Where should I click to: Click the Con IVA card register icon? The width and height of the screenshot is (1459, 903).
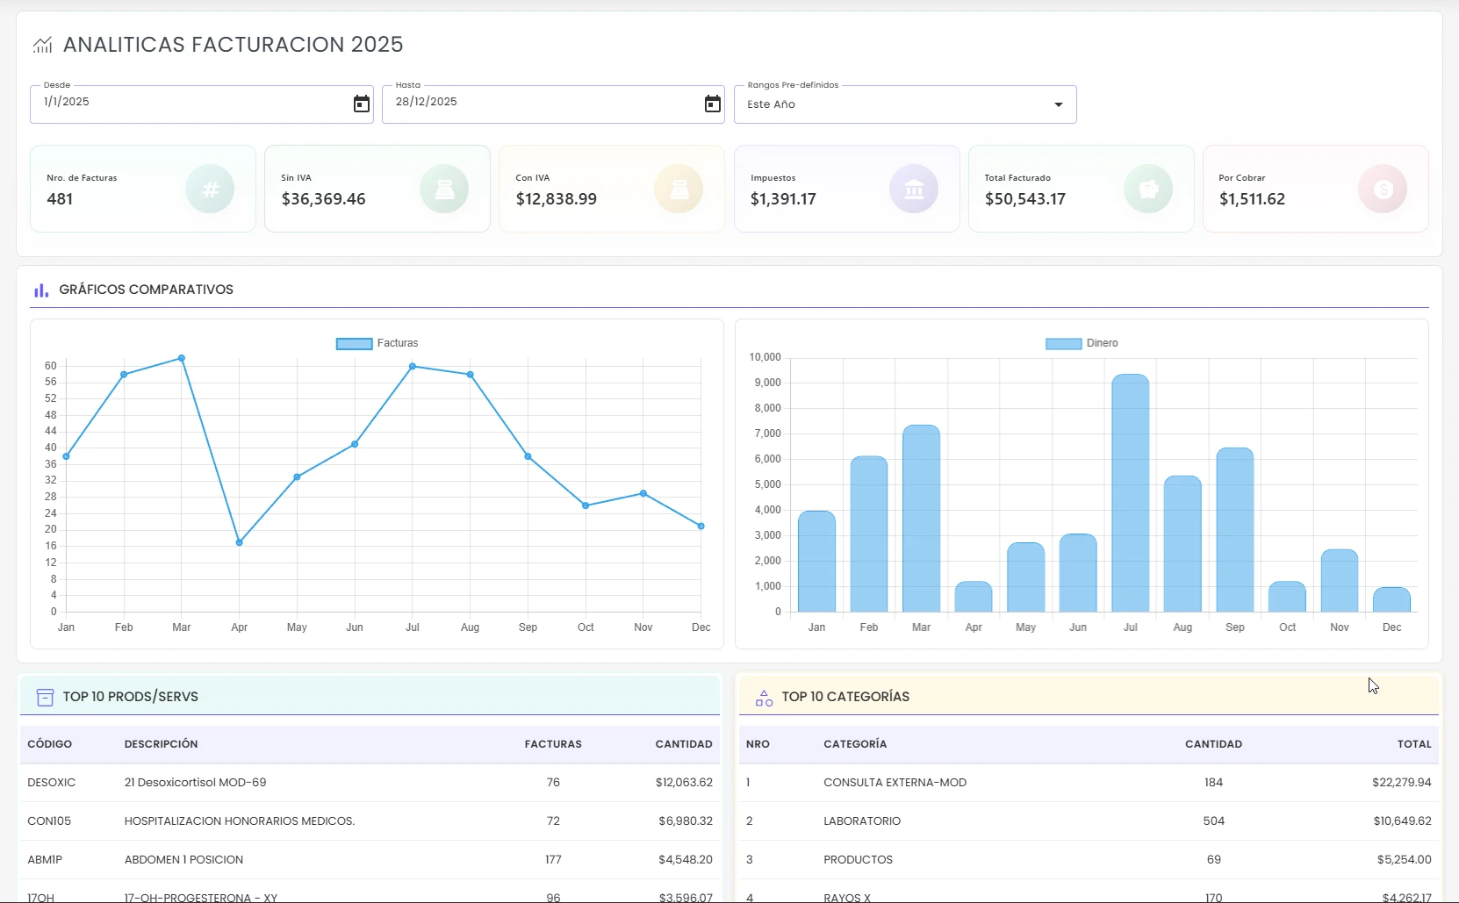(679, 189)
